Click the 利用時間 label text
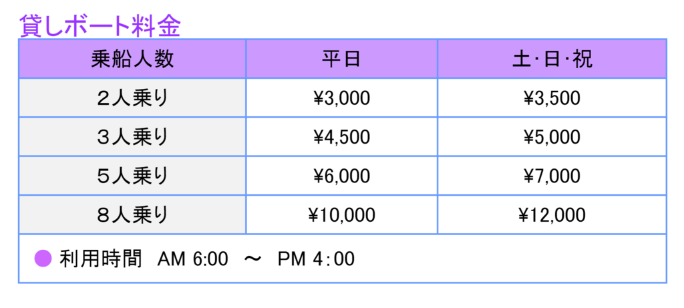684x308 pixels. tap(101, 259)
